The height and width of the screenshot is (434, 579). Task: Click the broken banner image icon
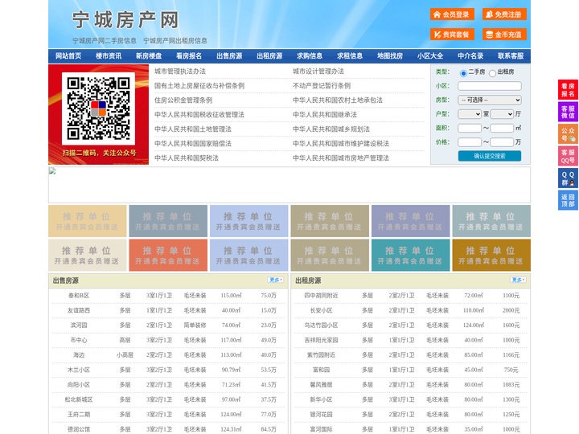[x=52, y=170]
